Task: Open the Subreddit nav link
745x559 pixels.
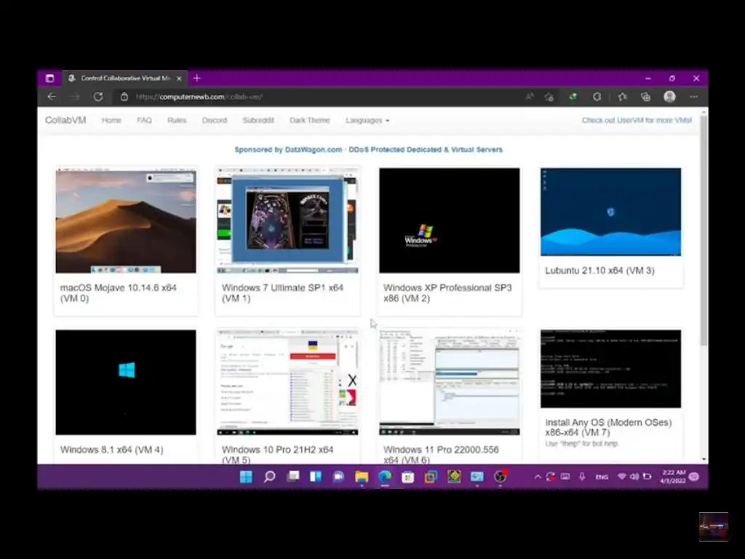Action: (x=258, y=120)
